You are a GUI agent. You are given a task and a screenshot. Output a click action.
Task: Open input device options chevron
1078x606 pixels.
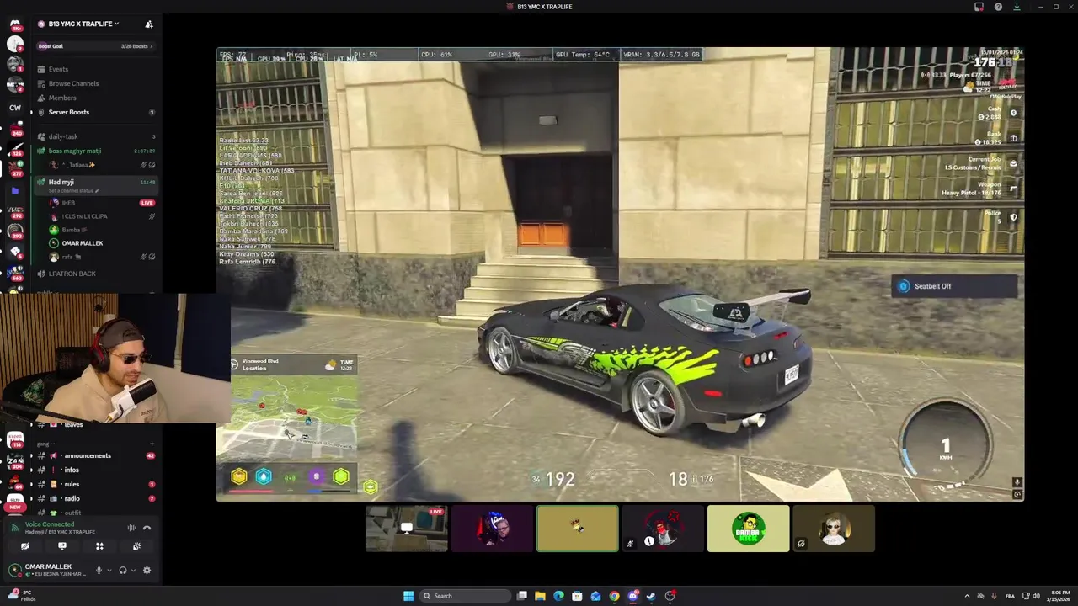(109, 571)
